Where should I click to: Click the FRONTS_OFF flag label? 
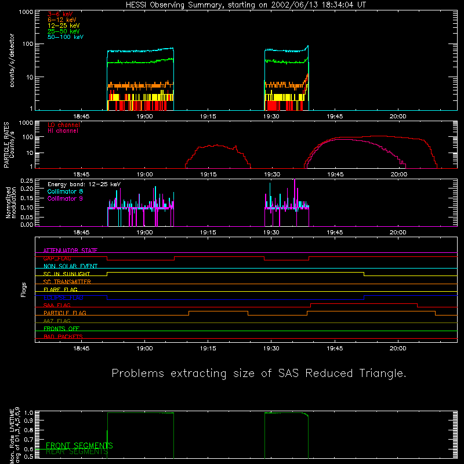pyautogui.click(x=61, y=328)
